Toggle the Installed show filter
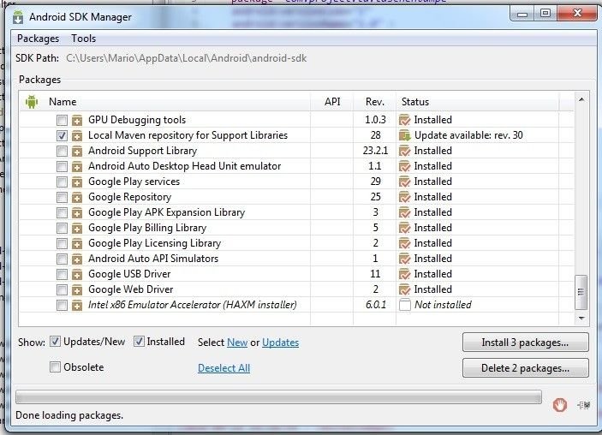The height and width of the screenshot is (435, 602). (x=139, y=342)
